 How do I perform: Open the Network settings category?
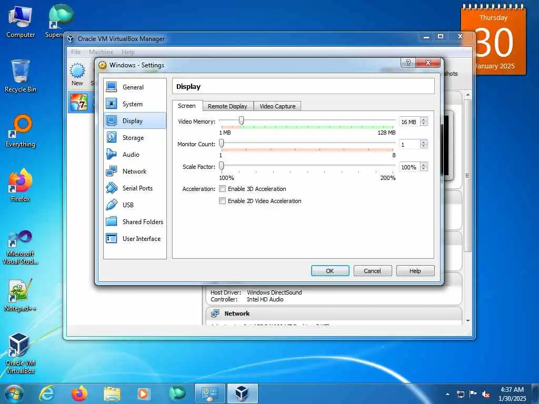click(135, 171)
